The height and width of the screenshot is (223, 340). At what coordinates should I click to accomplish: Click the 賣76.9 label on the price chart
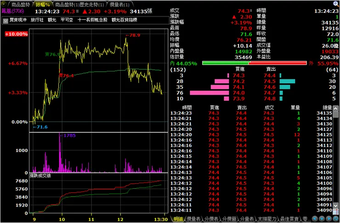coord(52,54)
